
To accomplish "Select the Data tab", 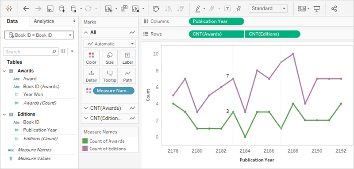I will (x=12, y=21).
